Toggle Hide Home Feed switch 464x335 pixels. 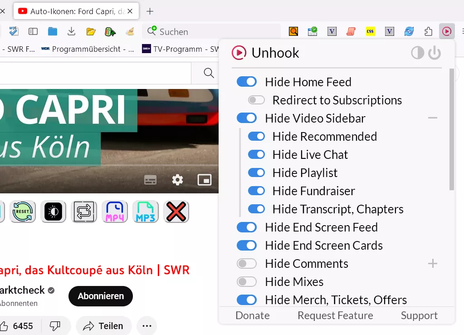[246, 82]
